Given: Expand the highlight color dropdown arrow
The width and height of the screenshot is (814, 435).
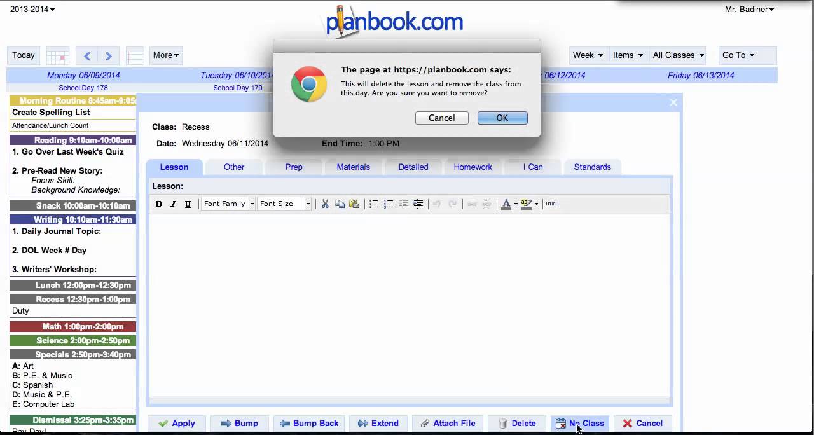Looking at the screenshot, I should pos(536,204).
